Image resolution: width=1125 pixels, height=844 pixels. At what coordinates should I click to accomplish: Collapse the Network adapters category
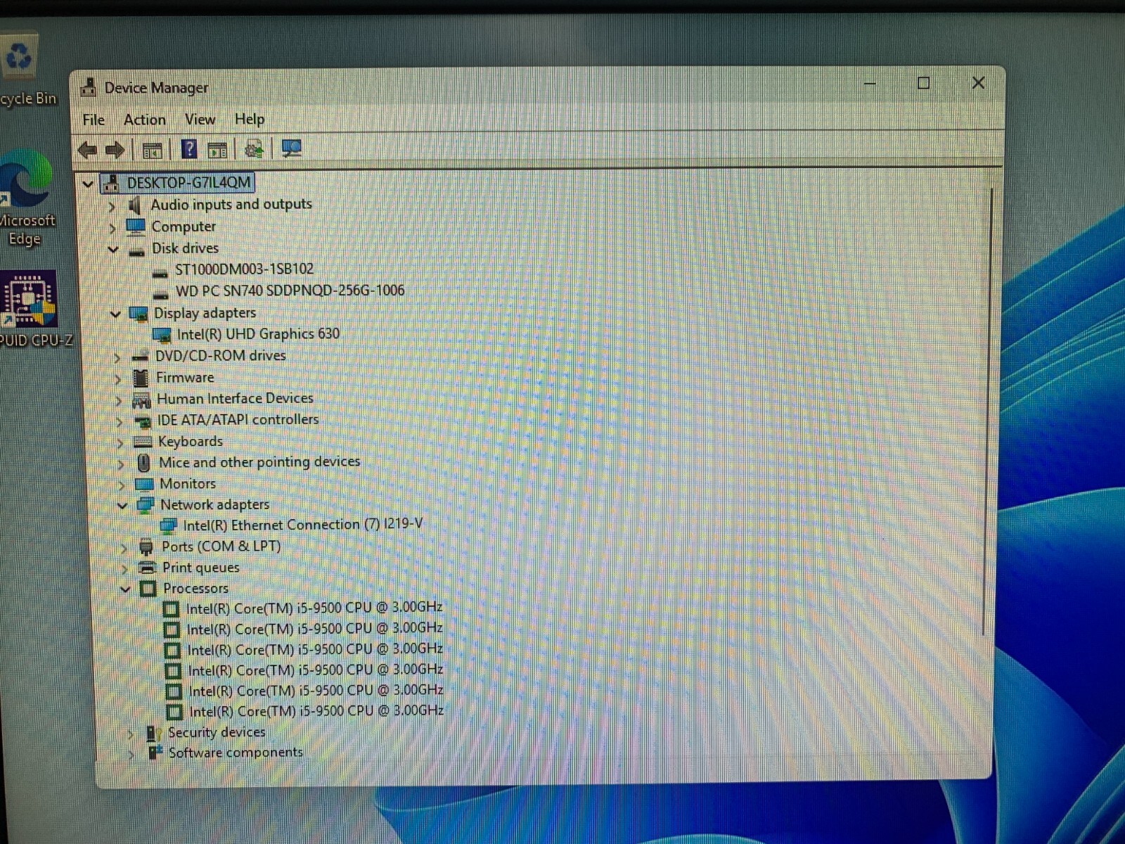pos(122,505)
